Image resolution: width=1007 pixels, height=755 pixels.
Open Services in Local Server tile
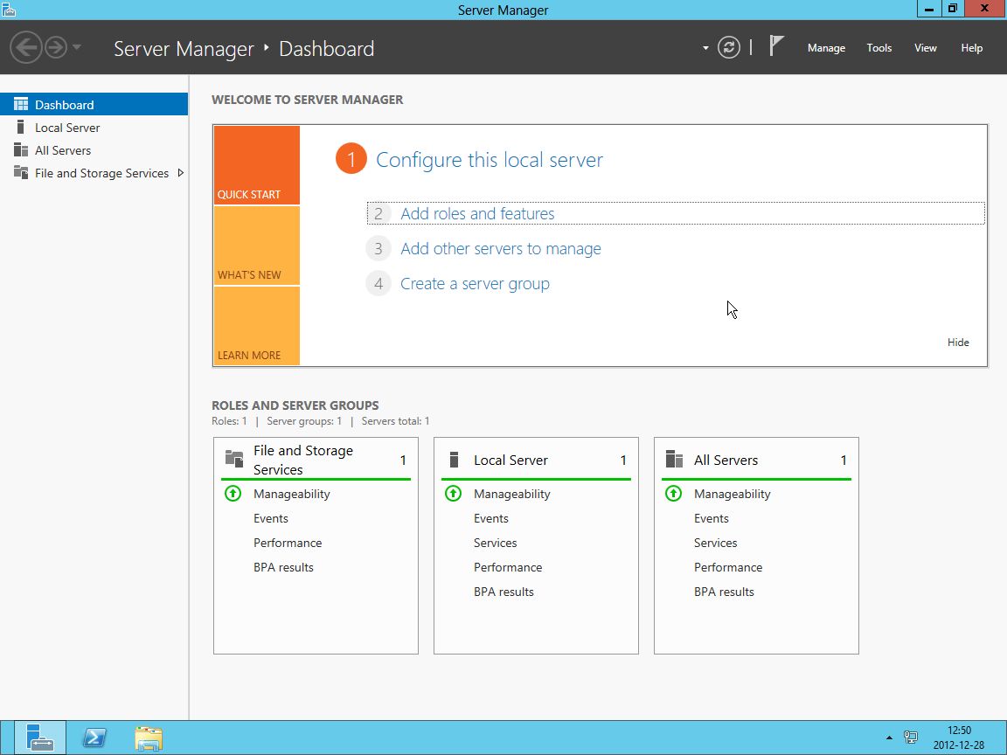(x=495, y=543)
